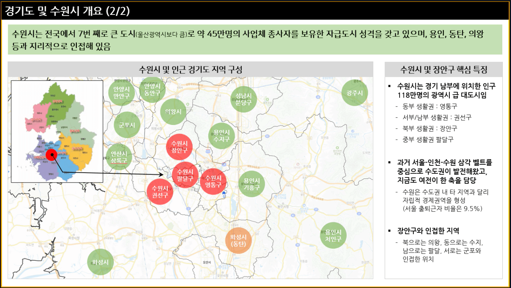Image resolution: width=511 pixels, height=288 pixels.
Task: Select the 용인시 수지구 circle
Action: 222,136
